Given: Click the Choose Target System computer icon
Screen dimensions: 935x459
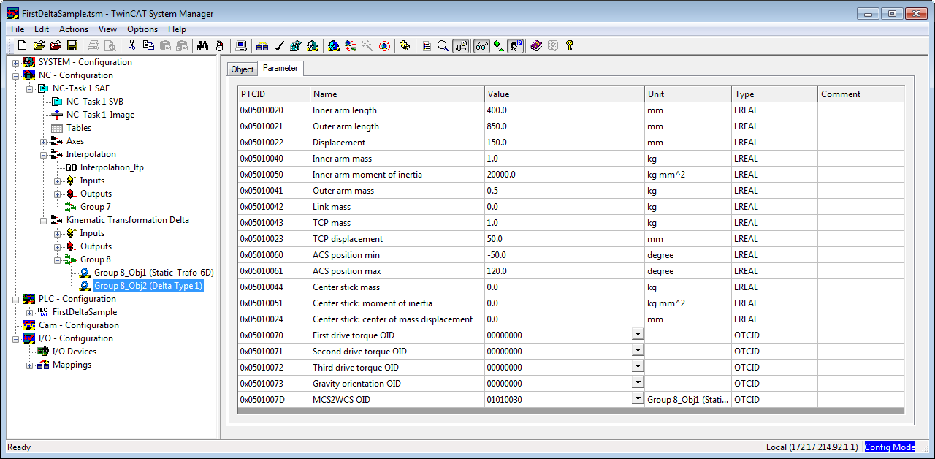Looking at the screenshot, I should click(241, 45).
